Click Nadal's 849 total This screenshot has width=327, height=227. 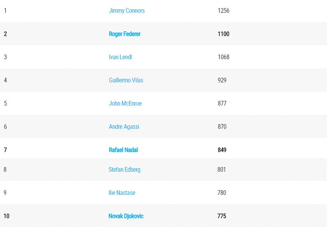222,150
